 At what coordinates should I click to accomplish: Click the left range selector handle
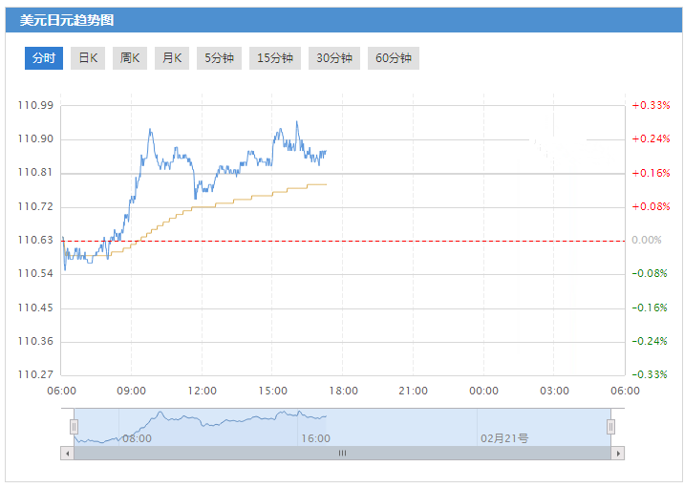click(74, 427)
